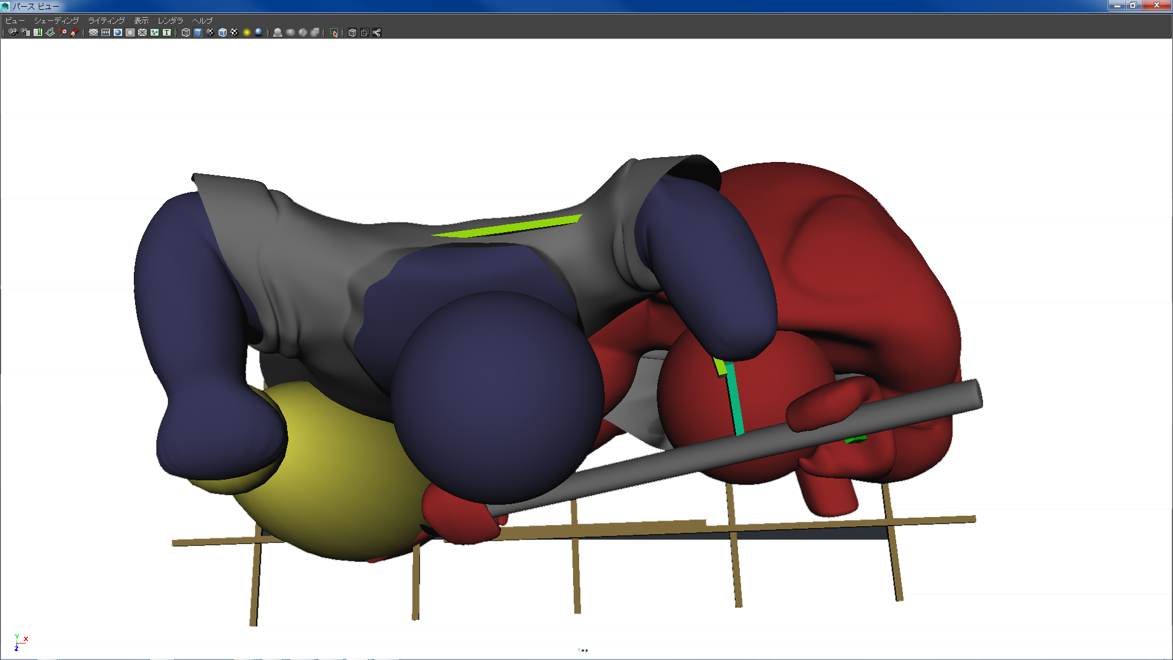This screenshot has height=660, width=1173.
Task: Click the camera bookmarks icon
Action: point(38,32)
